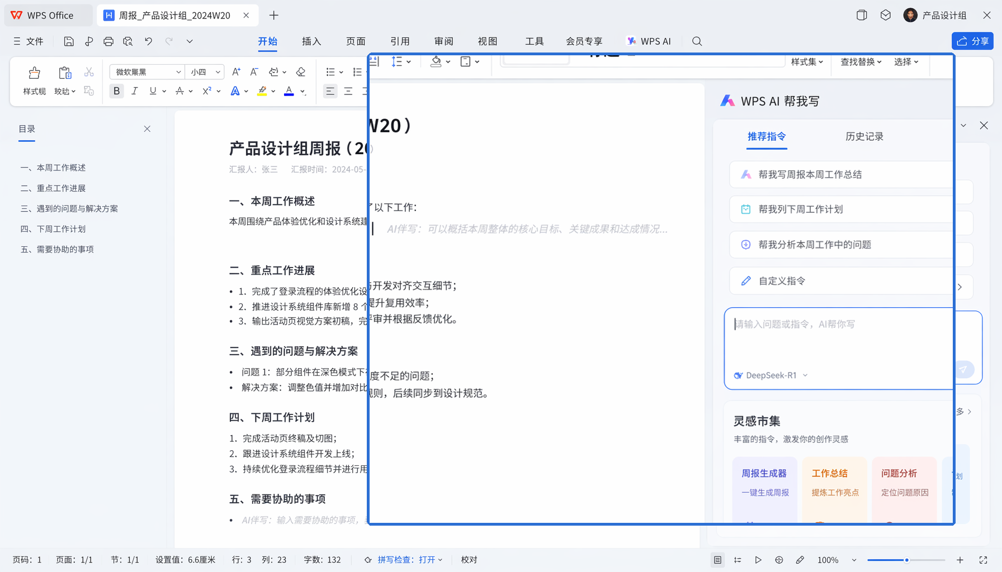Click the export icon next to Save
Viewport: 1002px width, 572px height.
click(89, 41)
